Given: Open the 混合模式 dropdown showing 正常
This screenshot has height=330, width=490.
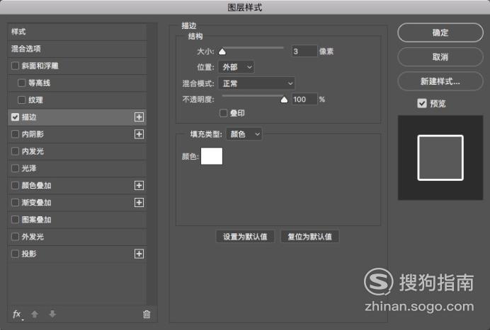Looking at the screenshot, I should click(256, 83).
